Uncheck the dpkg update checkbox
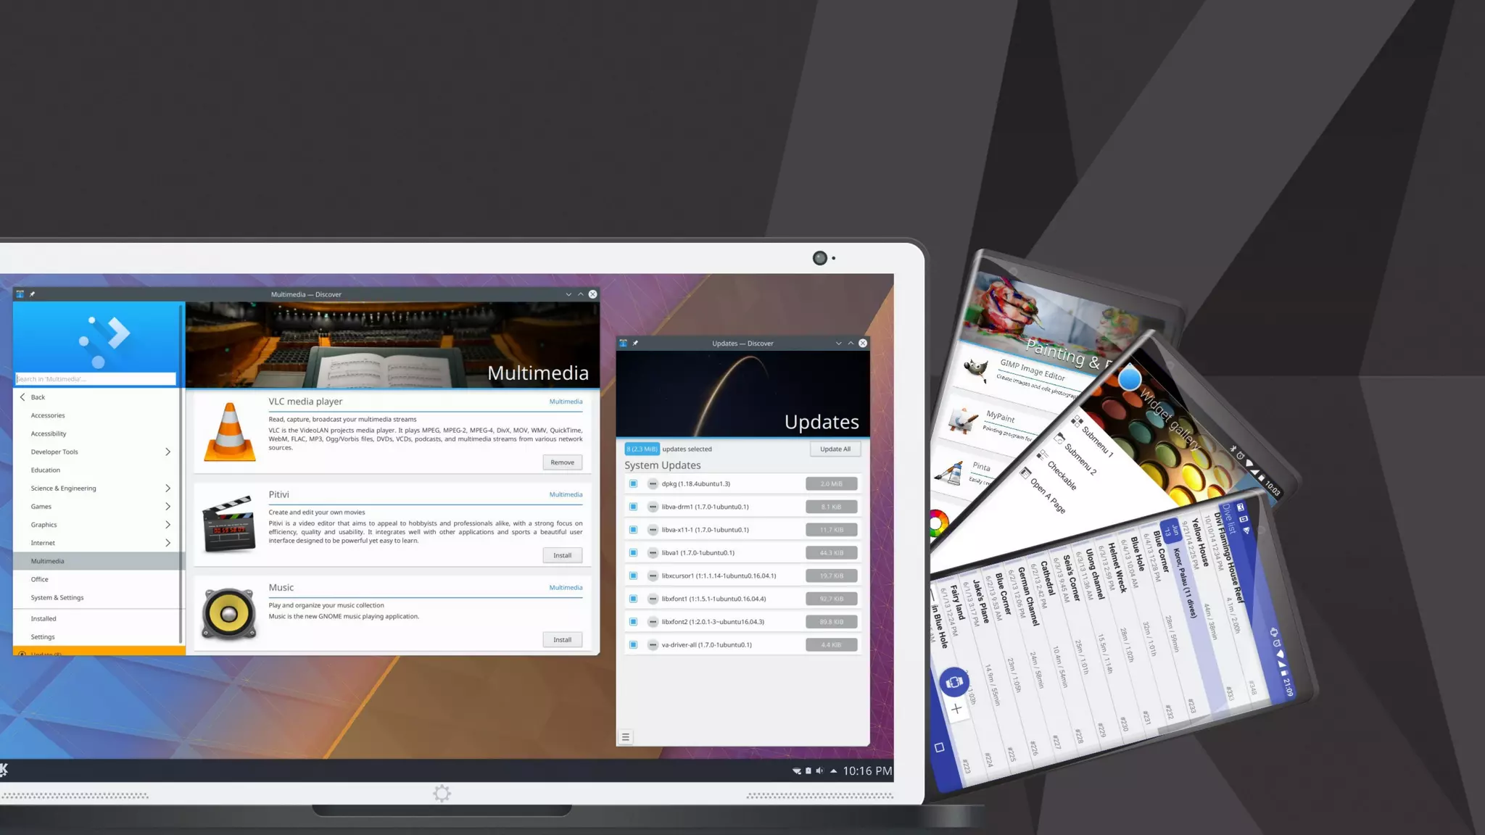 coord(633,483)
